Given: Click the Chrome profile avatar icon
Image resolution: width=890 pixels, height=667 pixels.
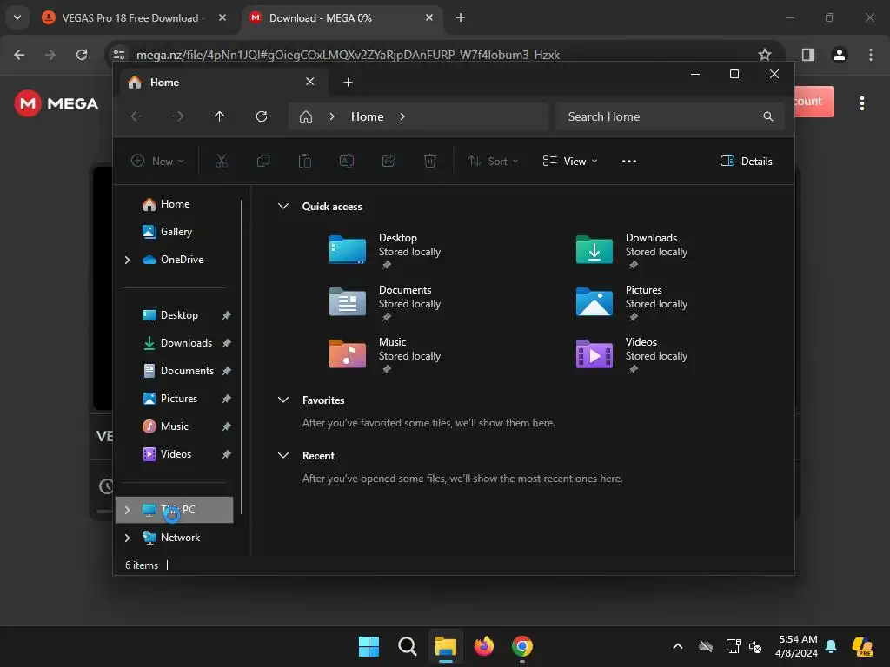Looking at the screenshot, I should pyautogui.click(x=840, y=55).
